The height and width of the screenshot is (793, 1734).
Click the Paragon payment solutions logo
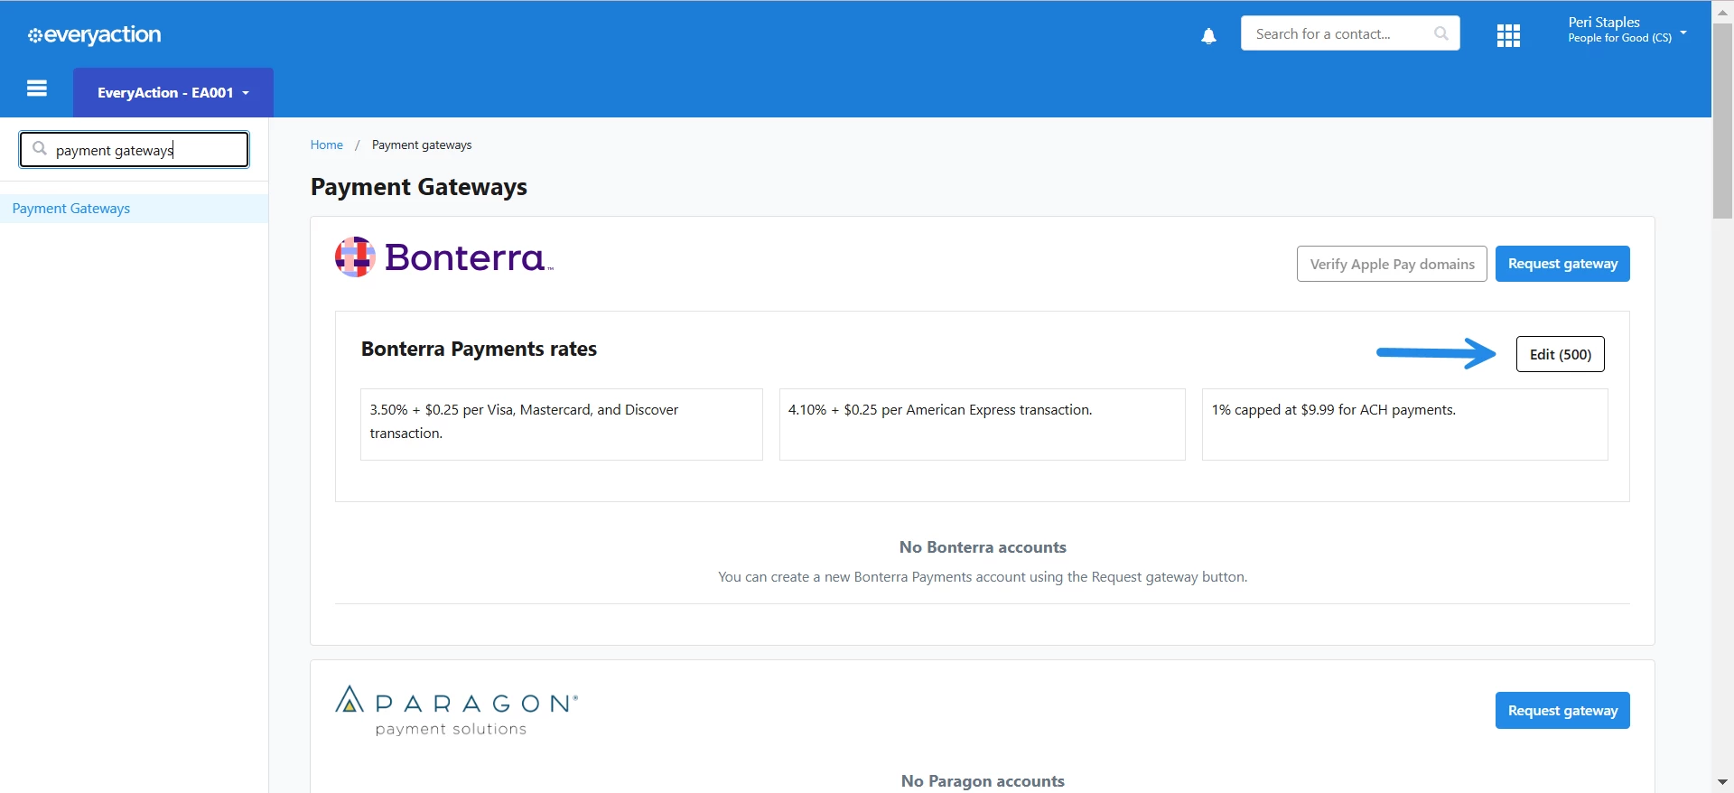(x=456, y=711)
